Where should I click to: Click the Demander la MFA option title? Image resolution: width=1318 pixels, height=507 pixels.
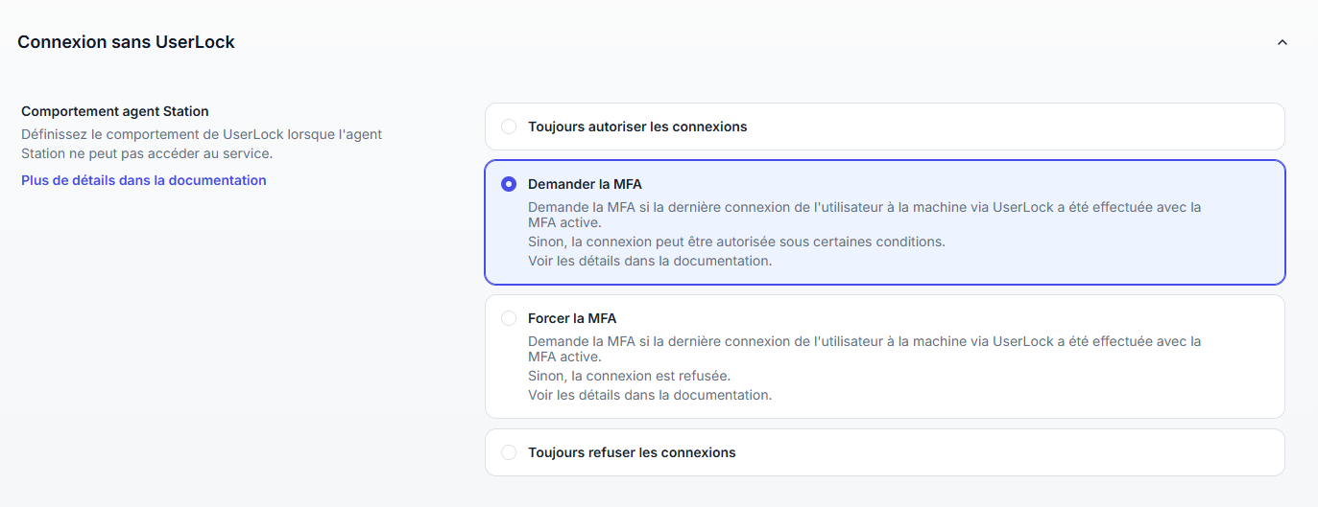(x=585, y=184)
